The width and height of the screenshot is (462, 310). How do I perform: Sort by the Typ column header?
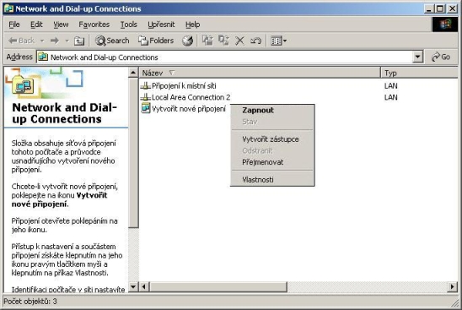tap(420, 73)
